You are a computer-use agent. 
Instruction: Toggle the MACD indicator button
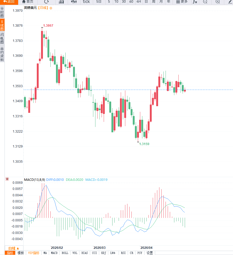point(54,253)
